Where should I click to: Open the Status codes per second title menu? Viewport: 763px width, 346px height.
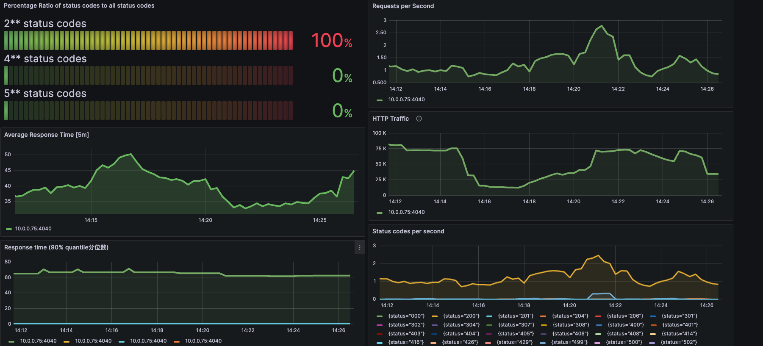point(408,231)
